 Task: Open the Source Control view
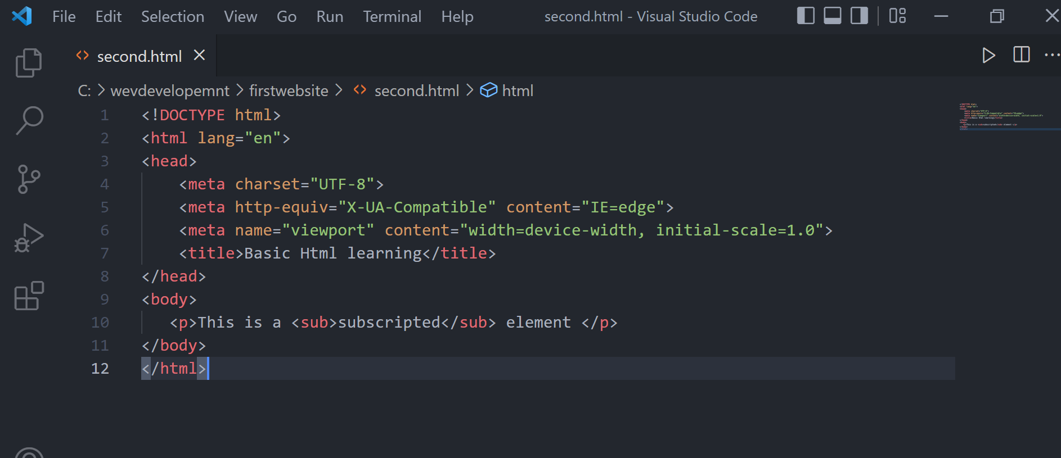(29, 179)
